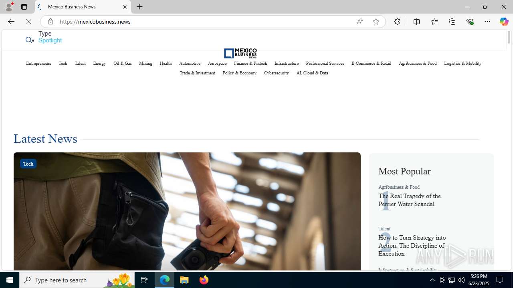The height and width of the screenshot is (288, 513).
Task: Open volume control in tray
Action: click(461, 280)
